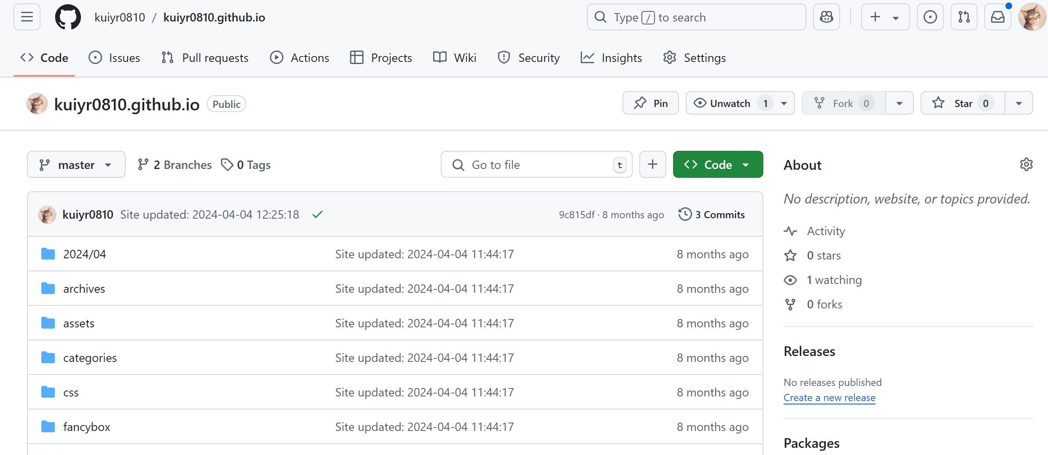The width and height of the screenshot is (1048, 455).
Task: Switch to the Actions tab
Action: (299, 58)
